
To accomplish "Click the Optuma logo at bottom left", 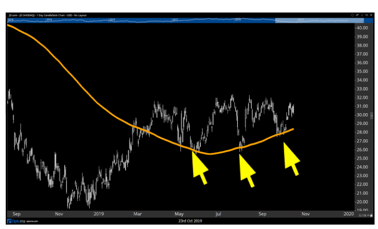I will coord(16,221).
